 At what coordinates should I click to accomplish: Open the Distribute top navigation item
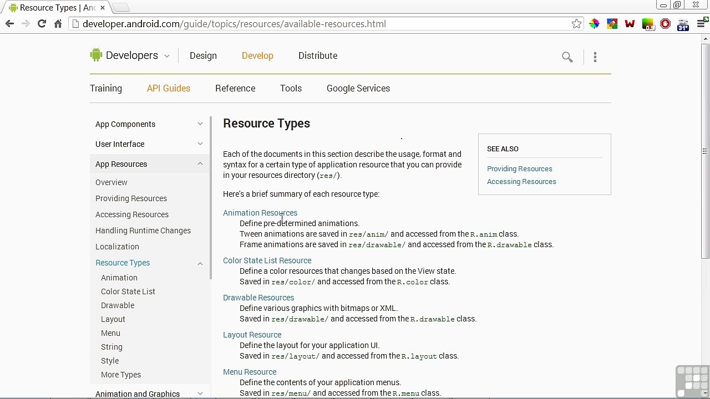(318, 55)
